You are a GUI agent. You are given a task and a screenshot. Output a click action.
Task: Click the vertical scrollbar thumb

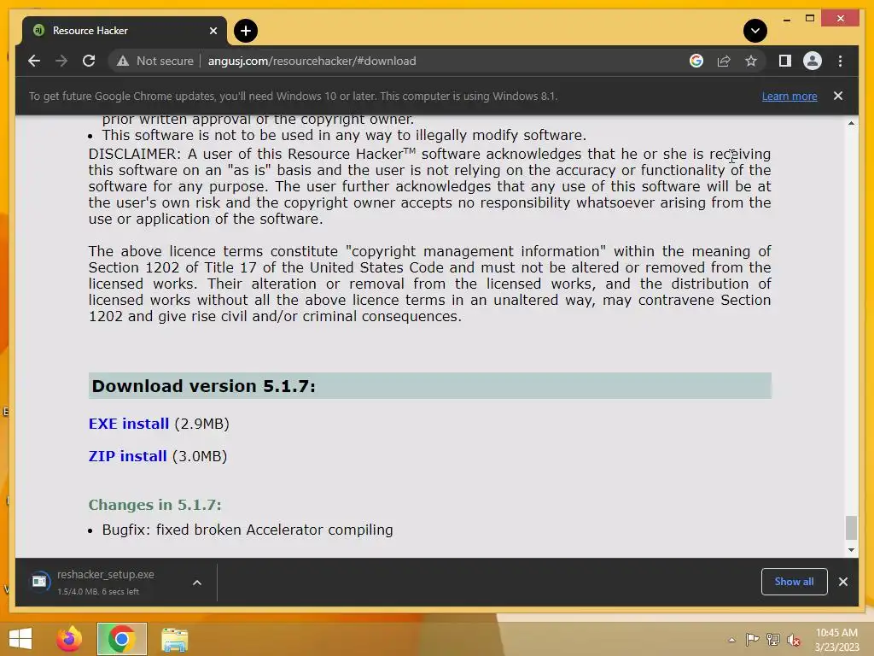[x=851, y=528]
